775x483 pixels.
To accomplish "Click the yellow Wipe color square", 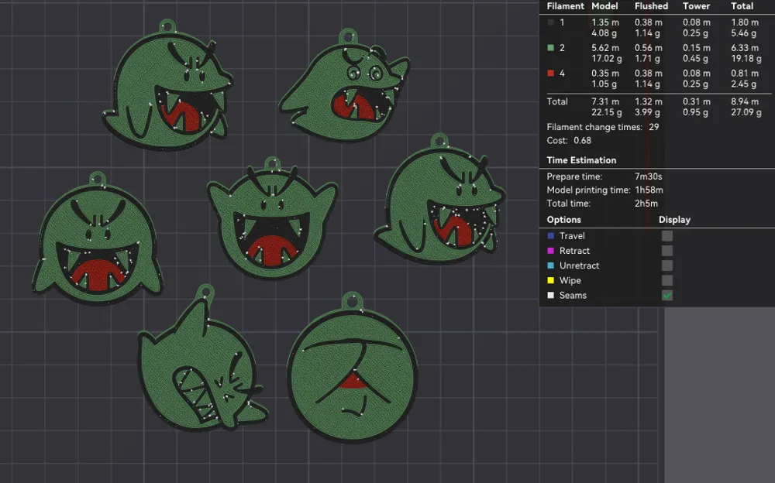I will 550,280.
